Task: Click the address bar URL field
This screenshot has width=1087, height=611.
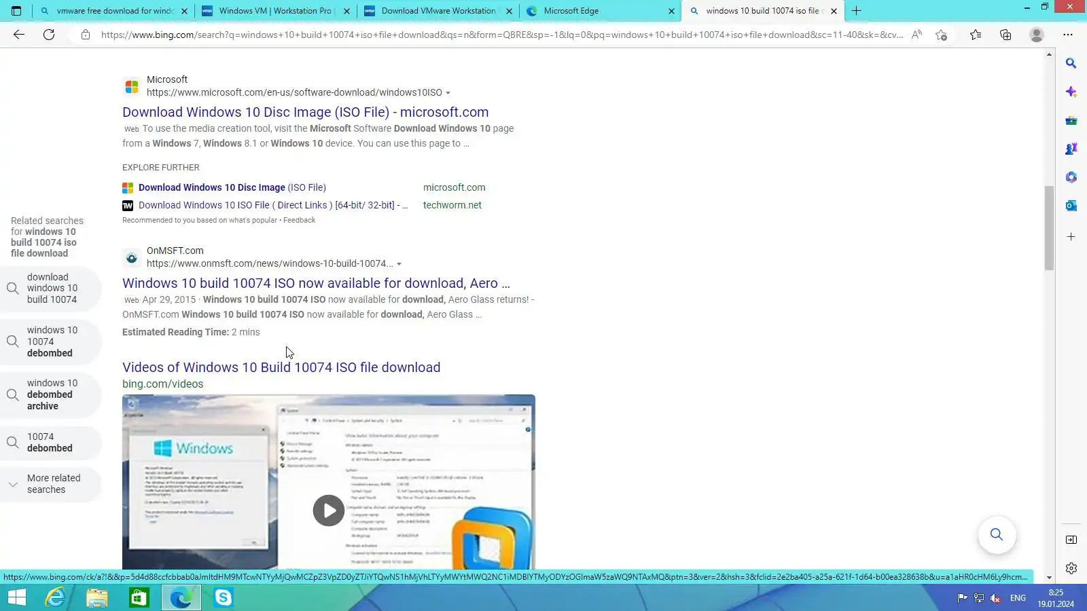Action: 502,35
